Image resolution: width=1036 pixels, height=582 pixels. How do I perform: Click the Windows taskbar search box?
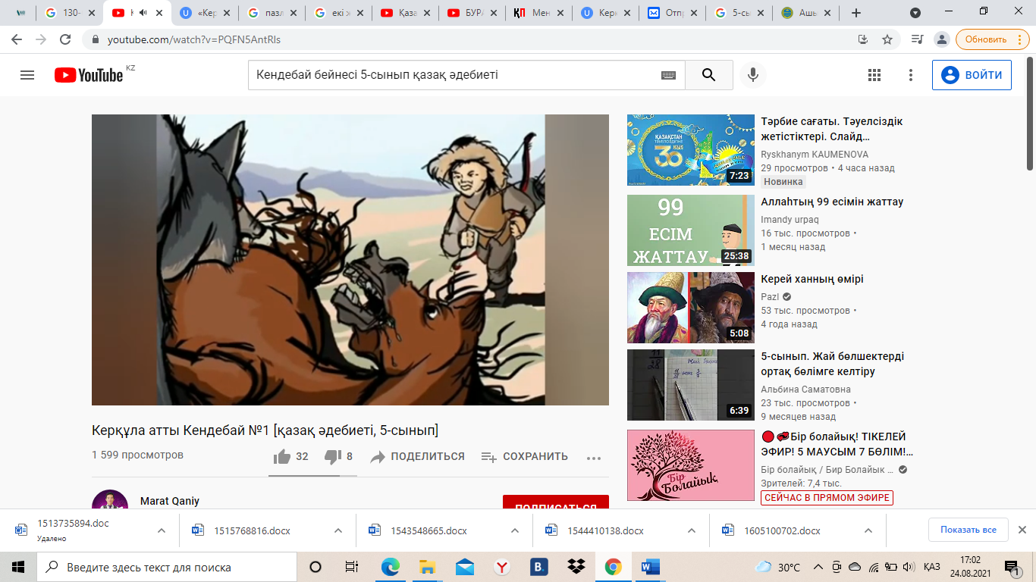(167, 567)
